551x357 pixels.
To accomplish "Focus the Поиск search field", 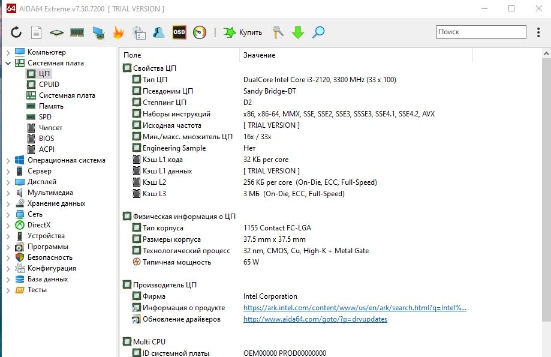I will pos(481,32).
